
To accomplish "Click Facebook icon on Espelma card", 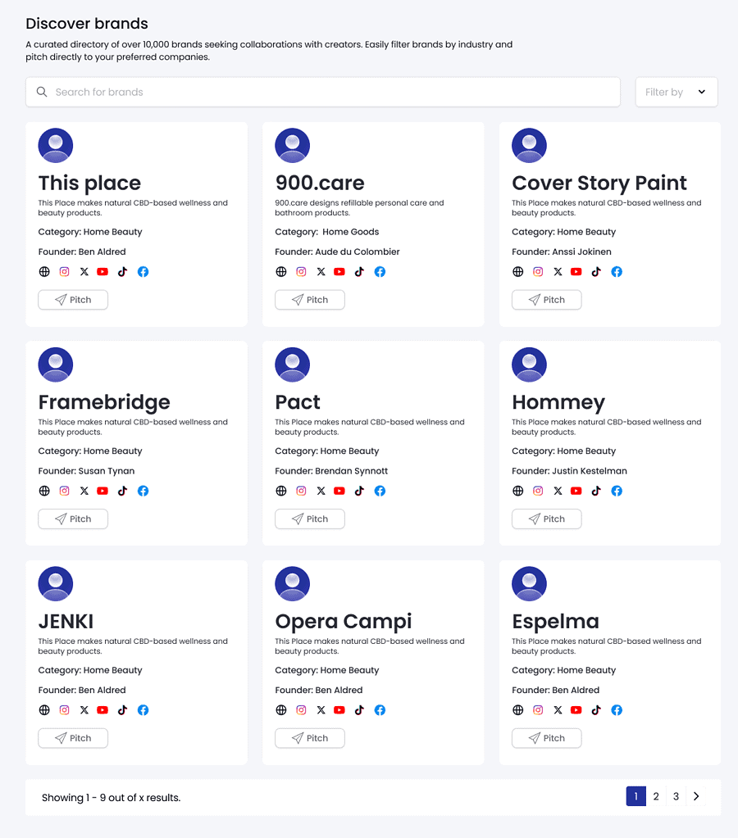I will pos(617,709).
